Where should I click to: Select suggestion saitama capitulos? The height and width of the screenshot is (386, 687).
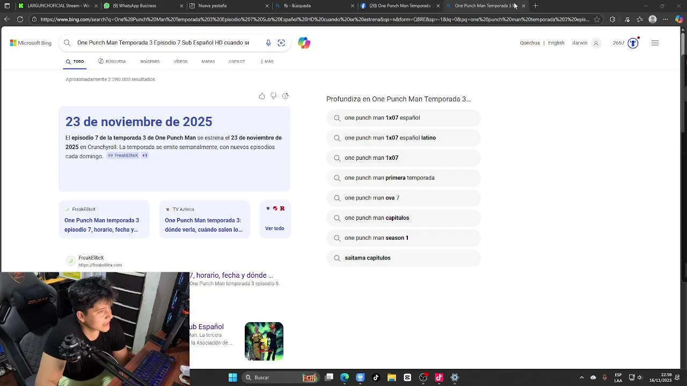point(403,258)
